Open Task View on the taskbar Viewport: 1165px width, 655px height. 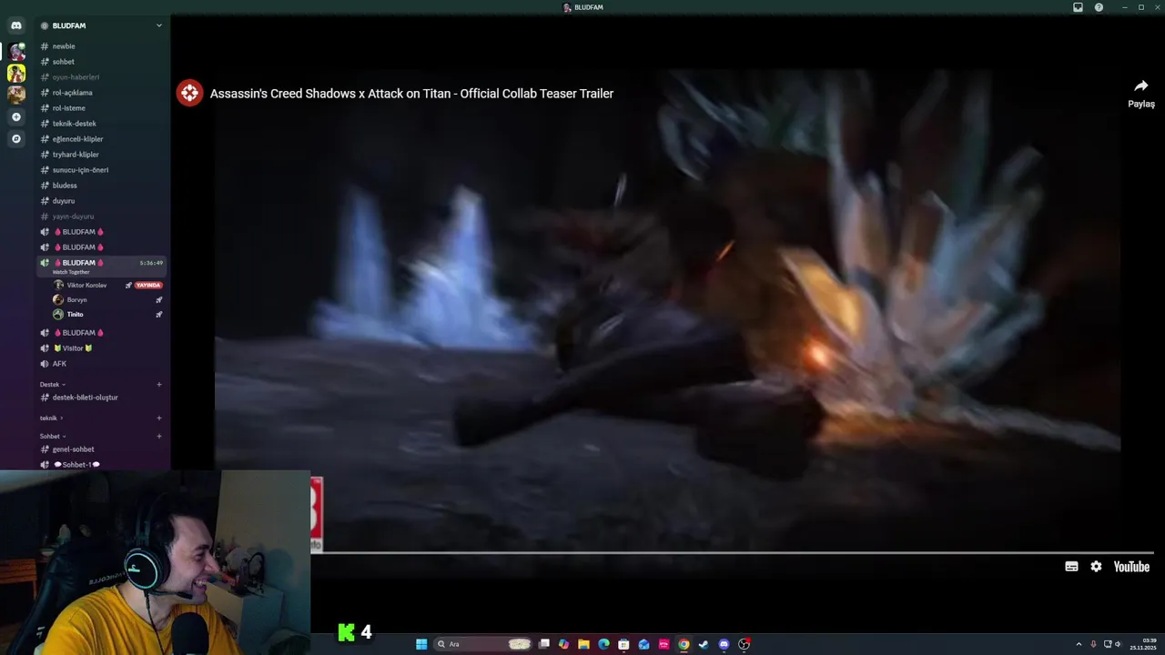543,644
